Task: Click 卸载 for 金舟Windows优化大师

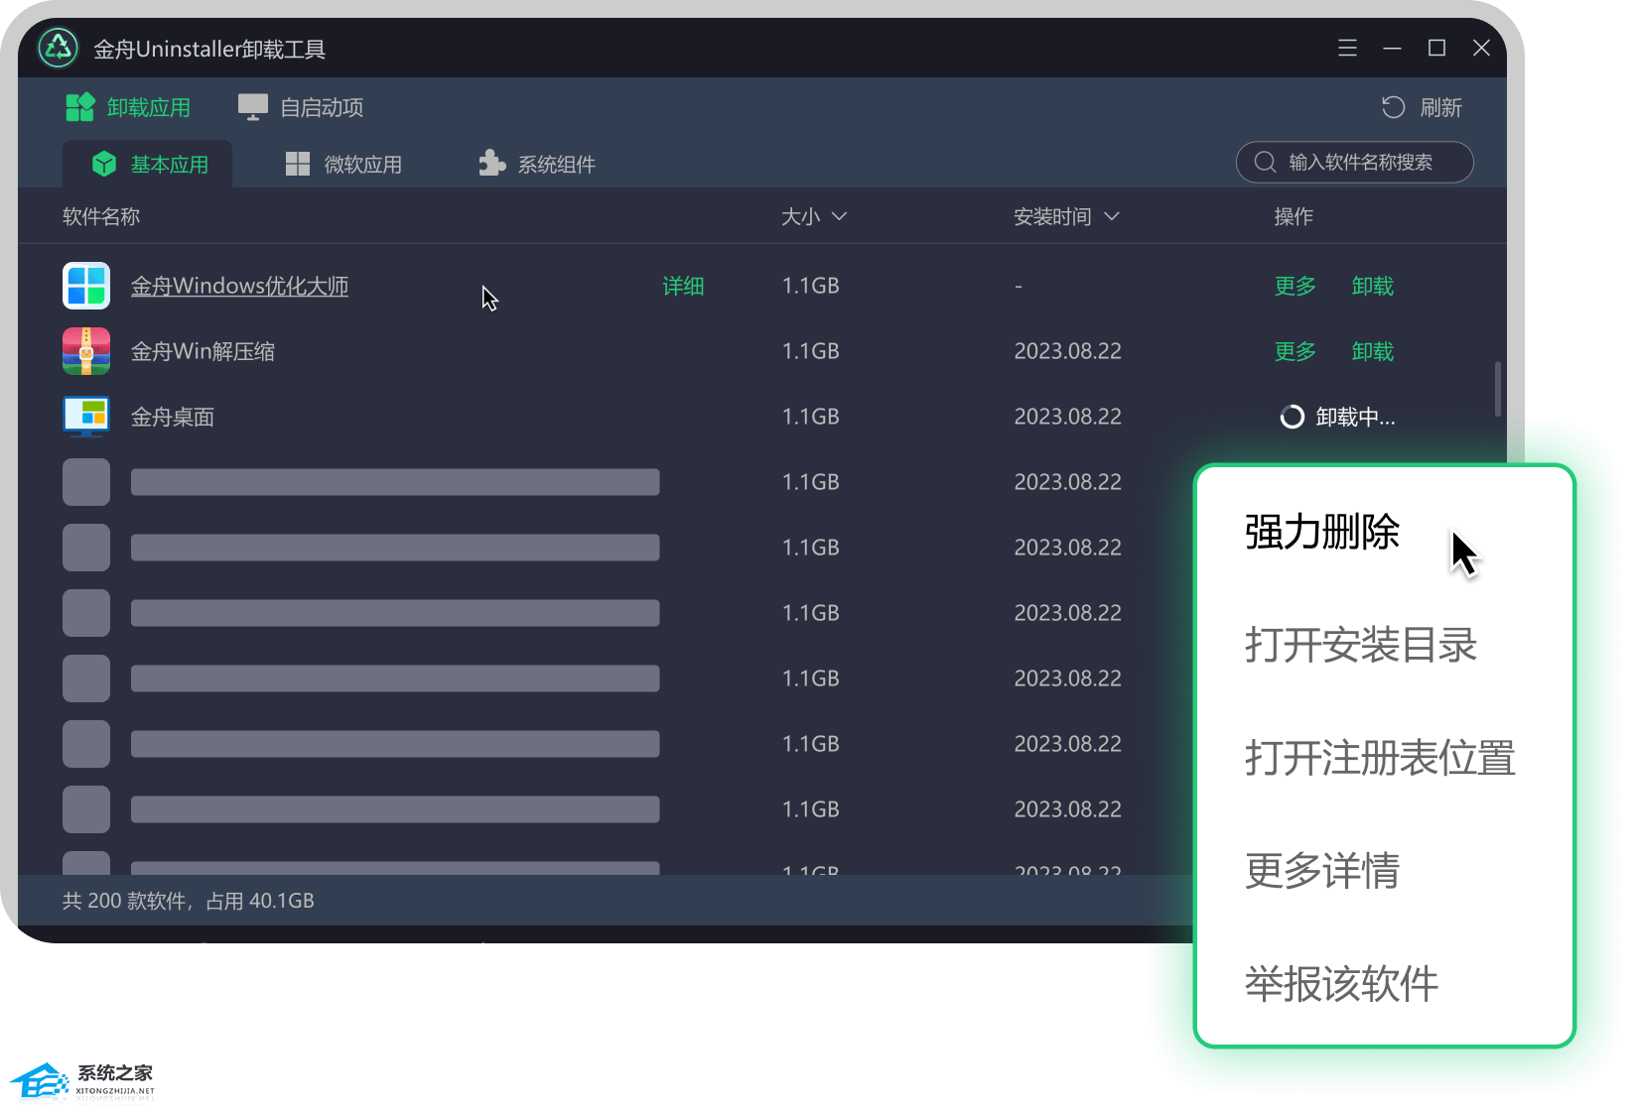Action: click(1373, 286)
